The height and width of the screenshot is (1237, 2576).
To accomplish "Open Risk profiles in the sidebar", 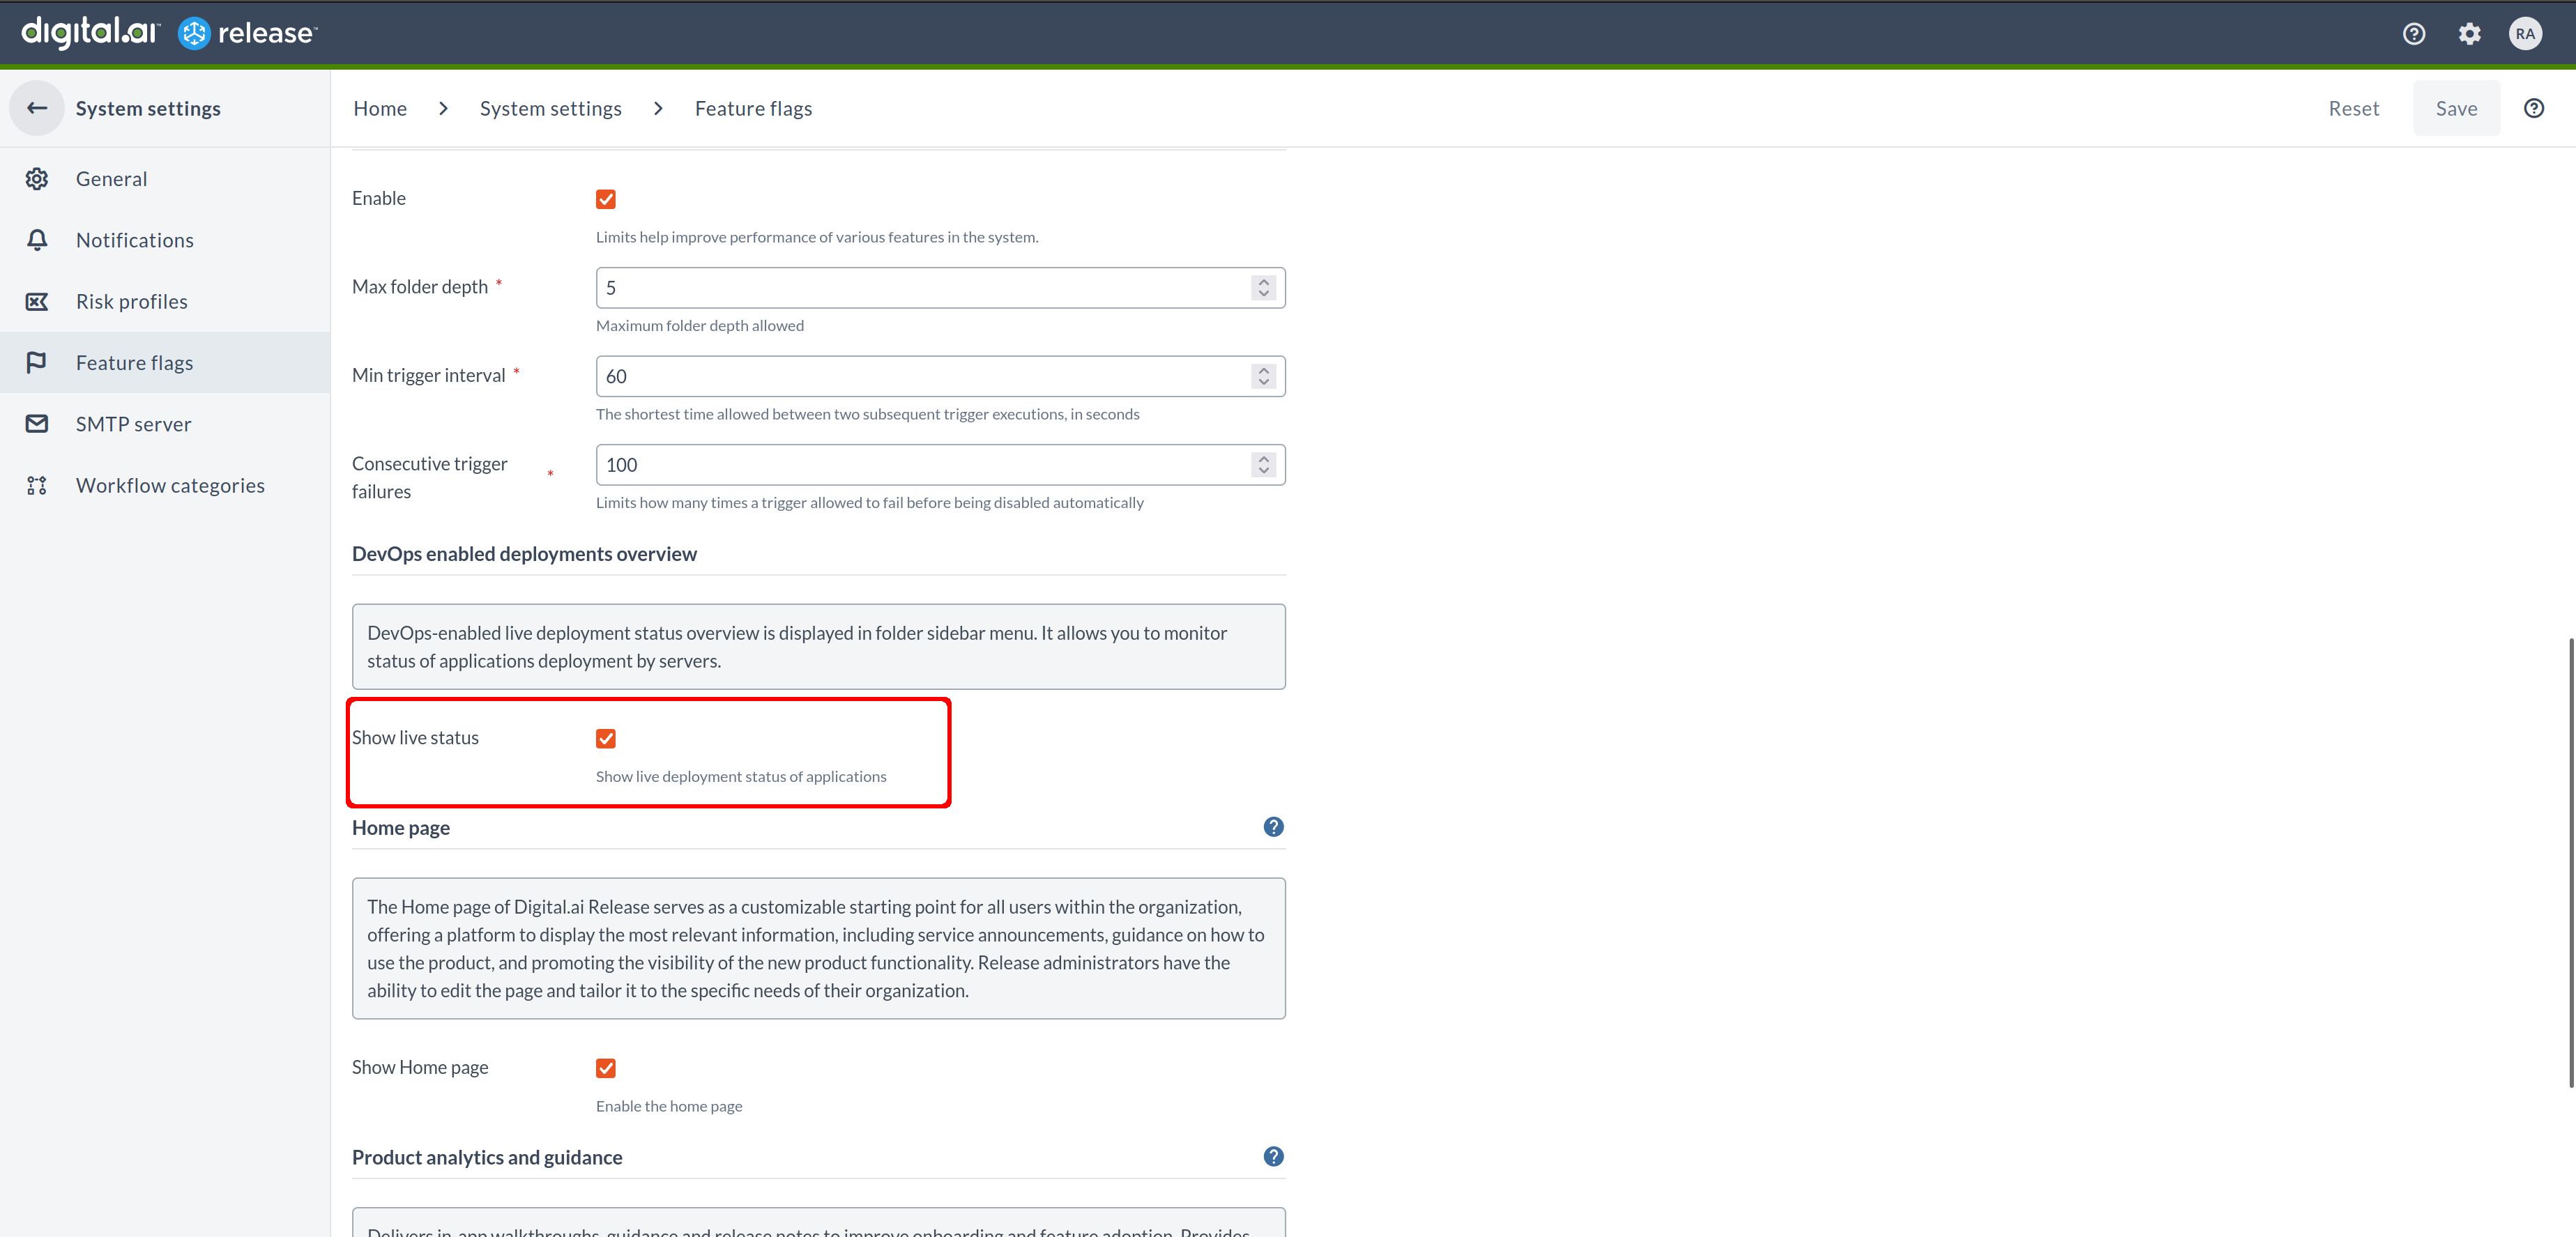I will click(x=165, y=301).
